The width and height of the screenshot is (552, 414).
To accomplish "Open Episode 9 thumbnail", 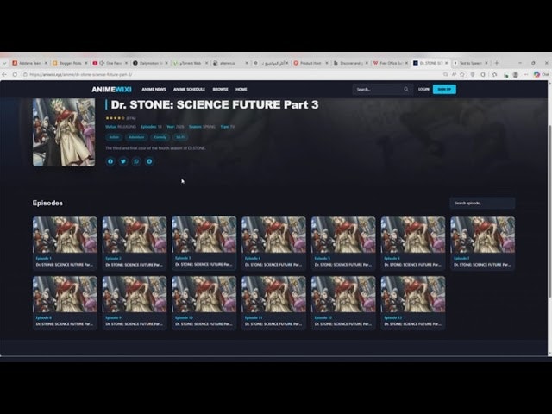I will (x=135, y=294).
